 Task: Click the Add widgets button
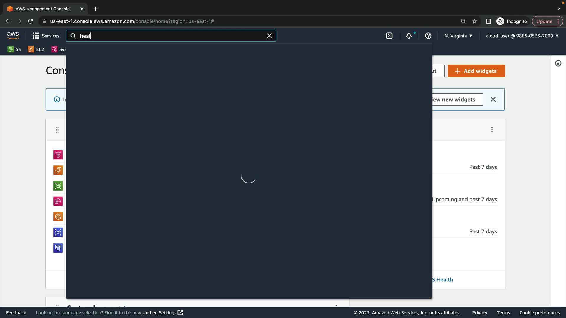click(476, 71)
